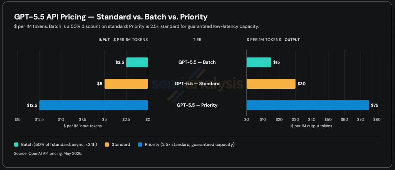The height and width of the screenshot is (170, 395).
Task: Click the $30 Standard output bar
Action: tap(271, 84)
